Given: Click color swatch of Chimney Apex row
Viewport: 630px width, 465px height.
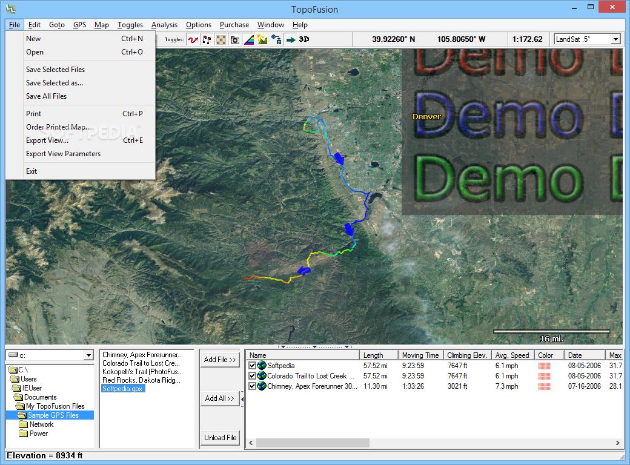Looking at the screenshot, I should pyautogui.click(x=545, y=386).
